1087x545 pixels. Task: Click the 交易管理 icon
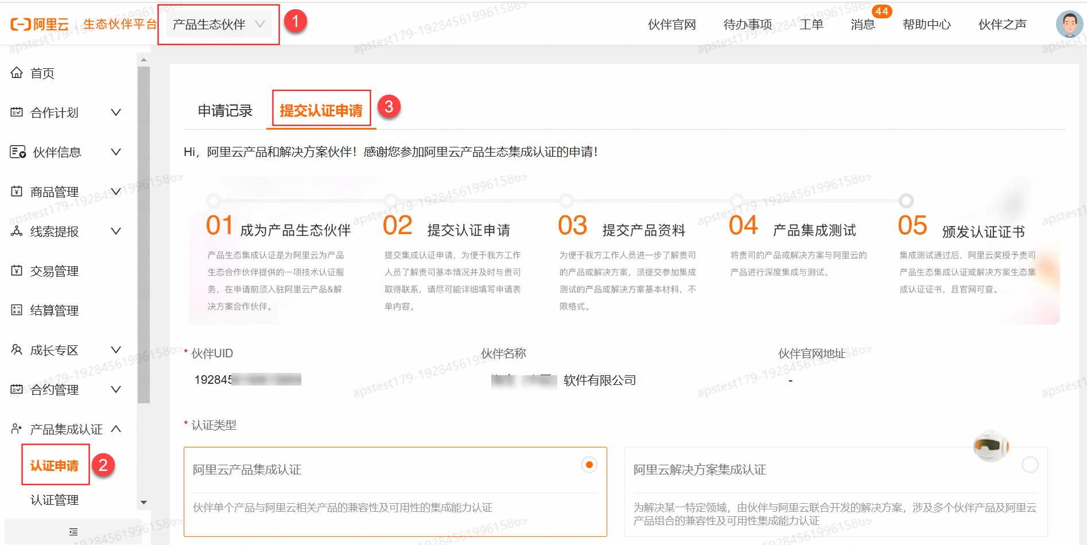pyautogui.click(x=17, y=271)
